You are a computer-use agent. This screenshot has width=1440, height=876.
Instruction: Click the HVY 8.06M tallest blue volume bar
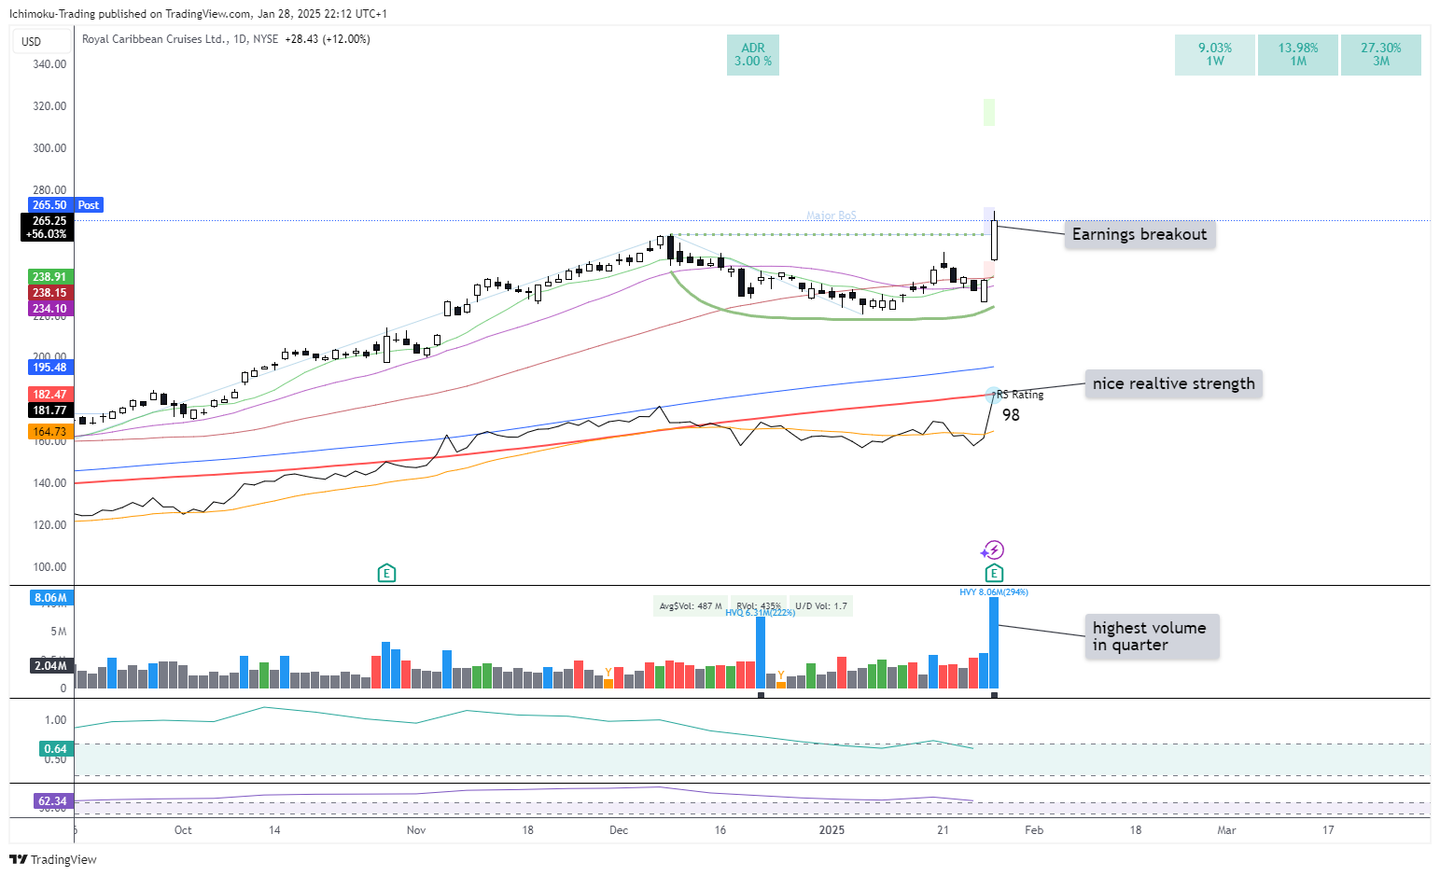(994, 643)
